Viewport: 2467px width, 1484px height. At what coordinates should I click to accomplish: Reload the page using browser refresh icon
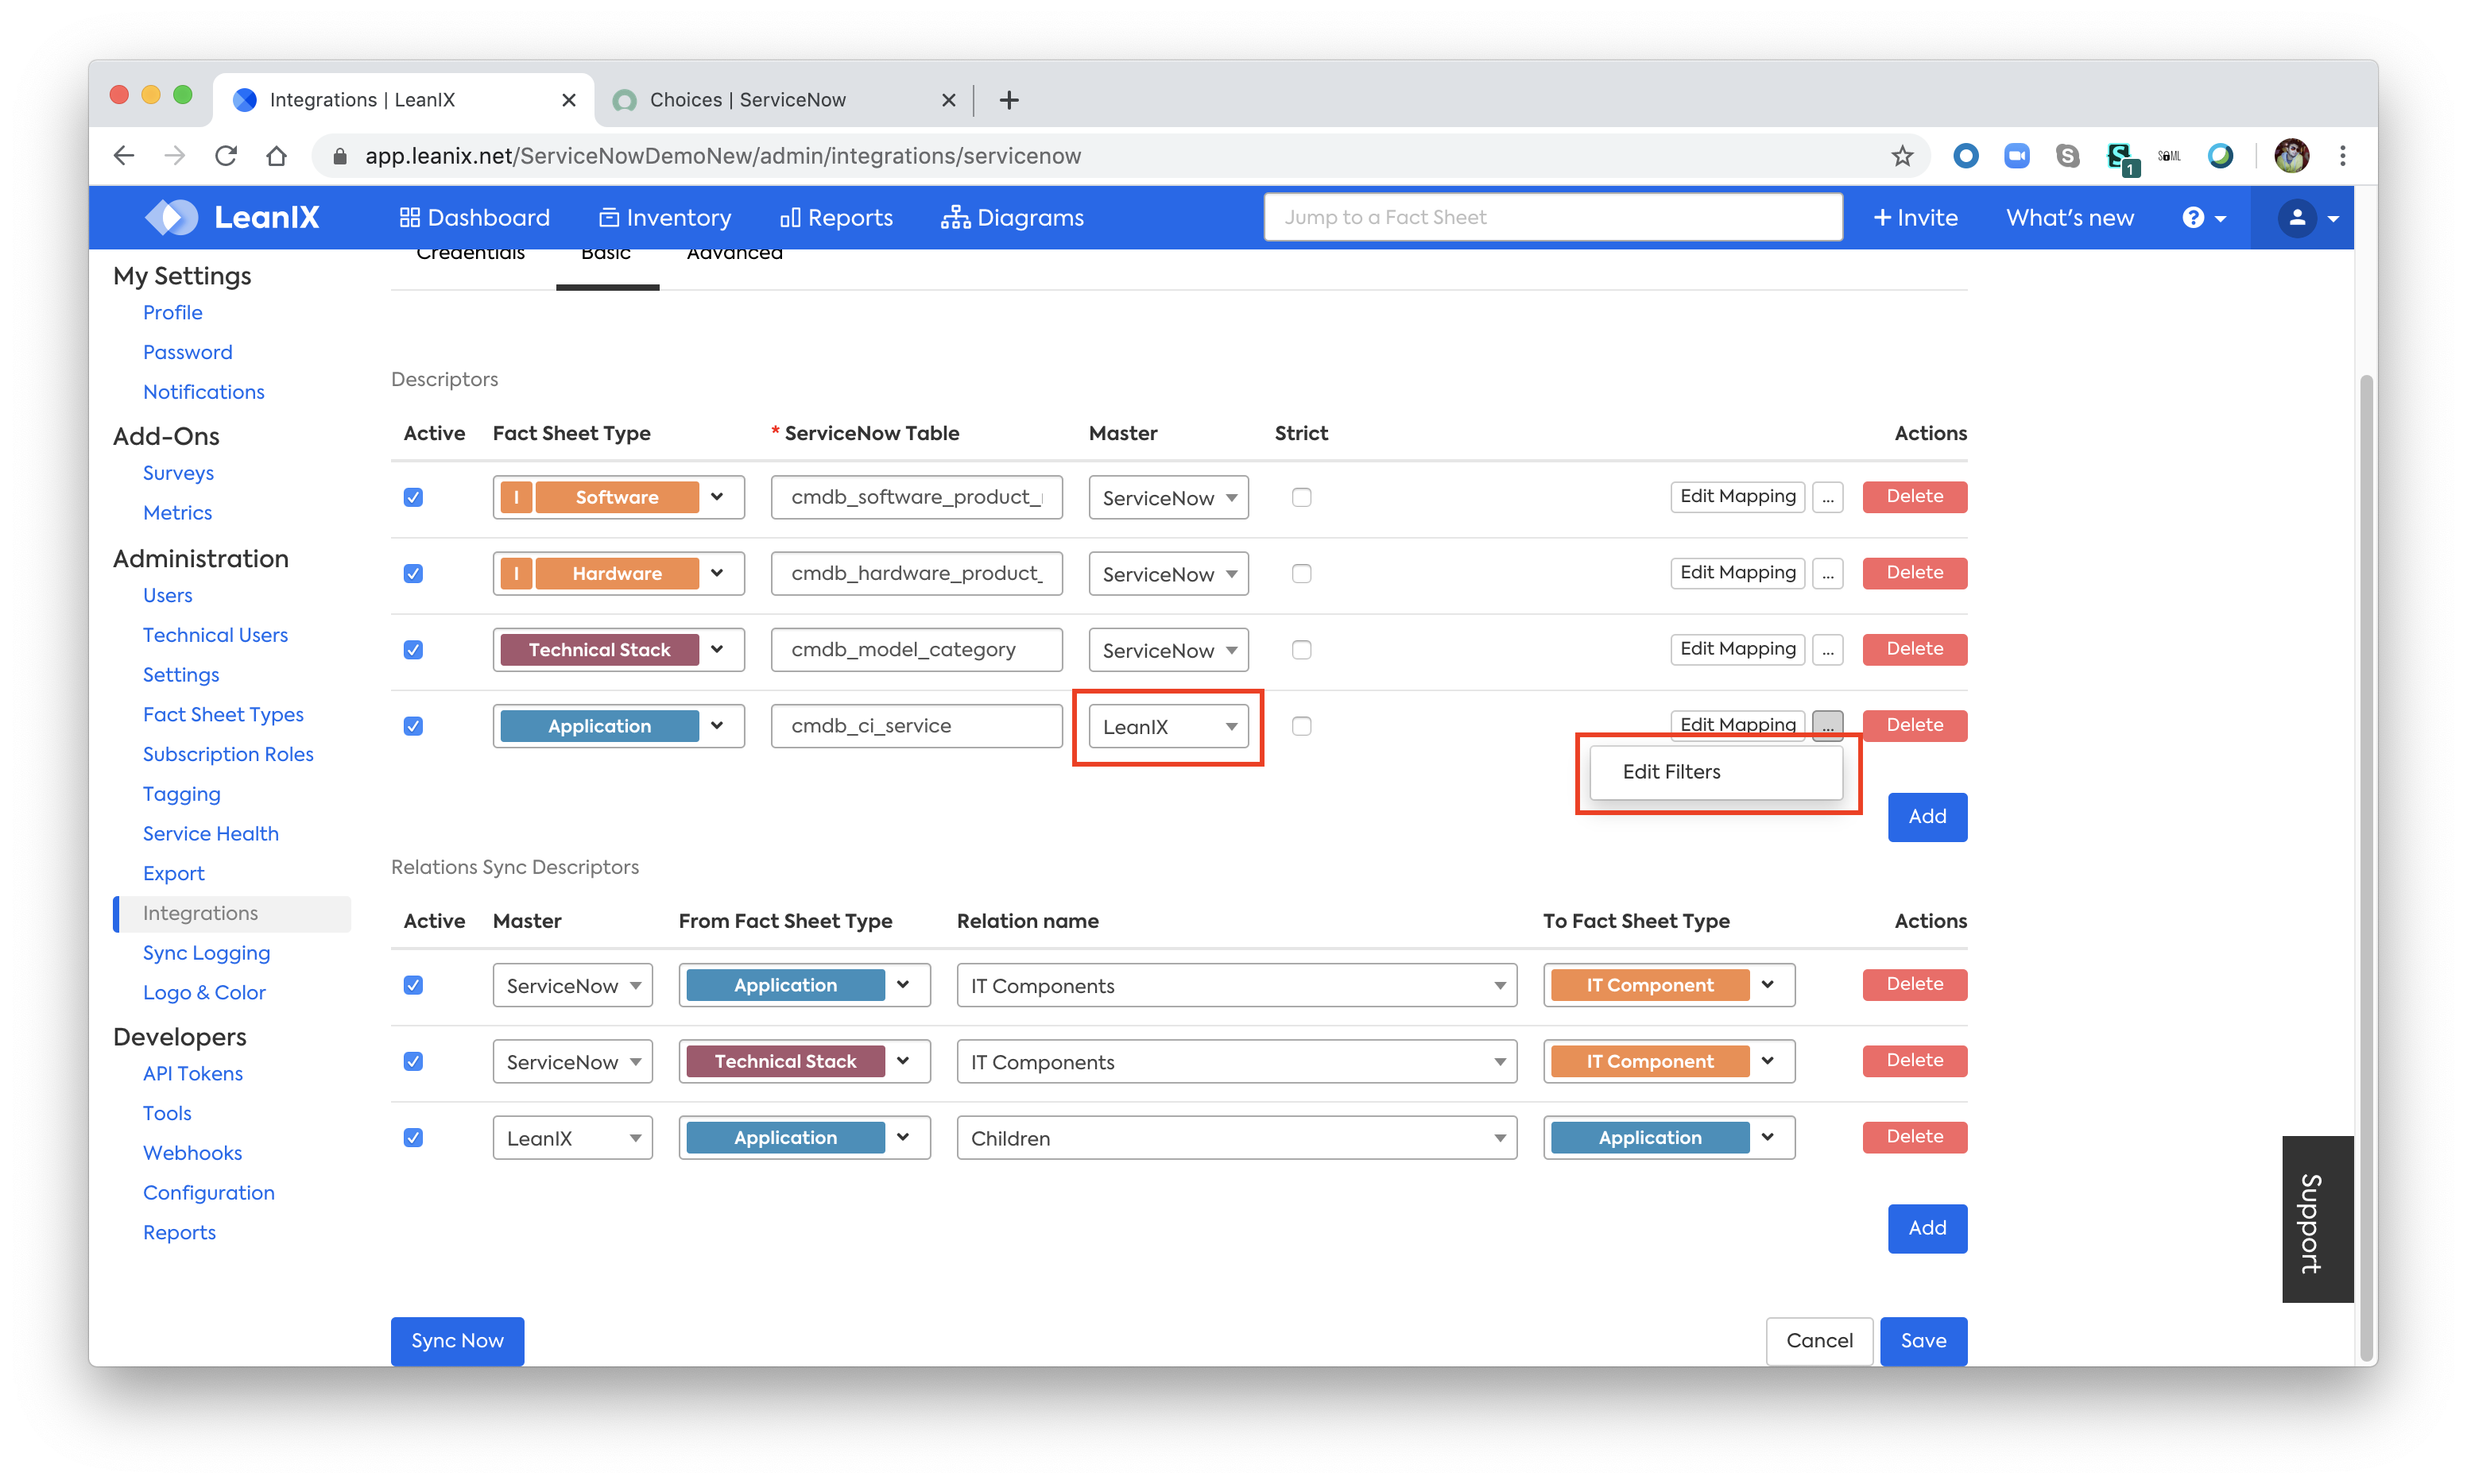226,156
